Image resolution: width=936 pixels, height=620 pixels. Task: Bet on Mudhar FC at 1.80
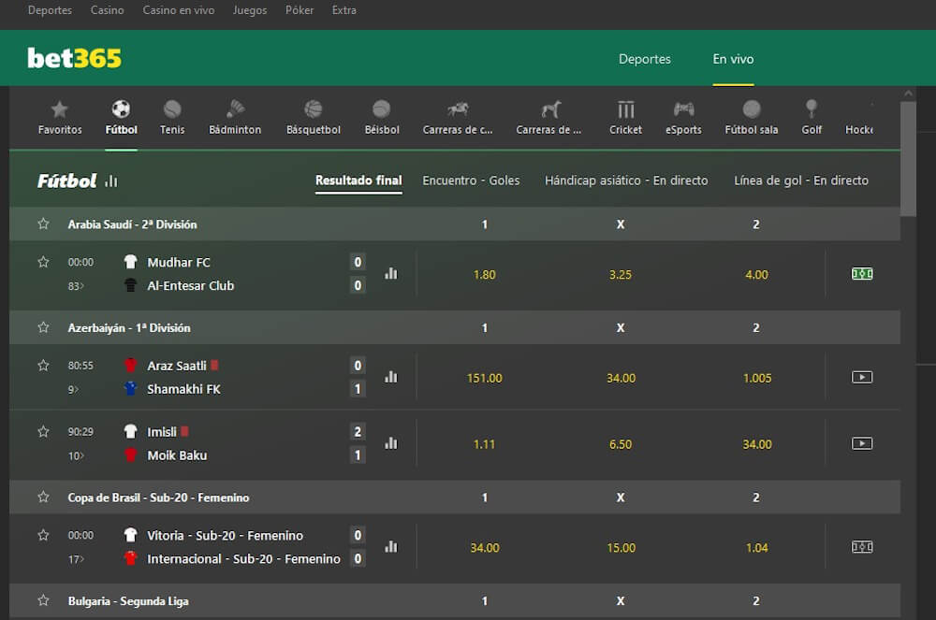tap(484, 274)
